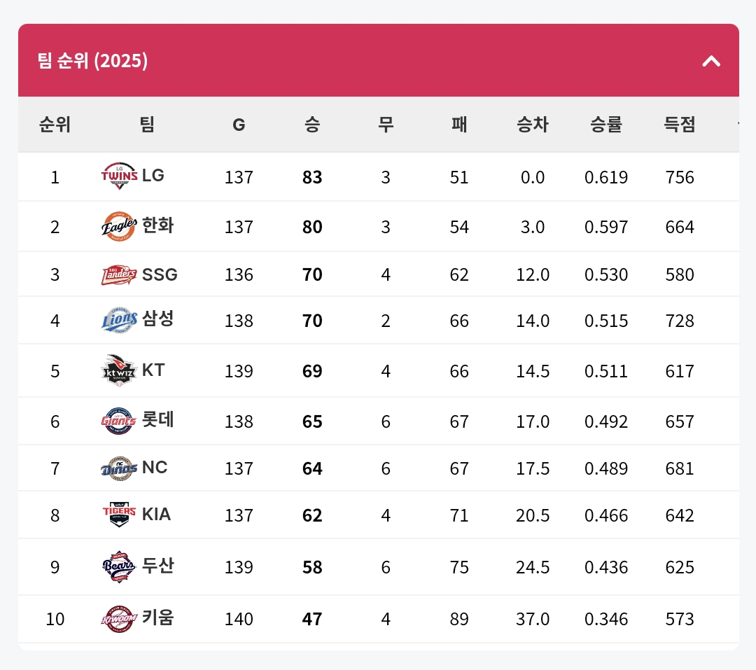Select the 승 wins column header
756x670 pixels.
click(x=312, y=125)
